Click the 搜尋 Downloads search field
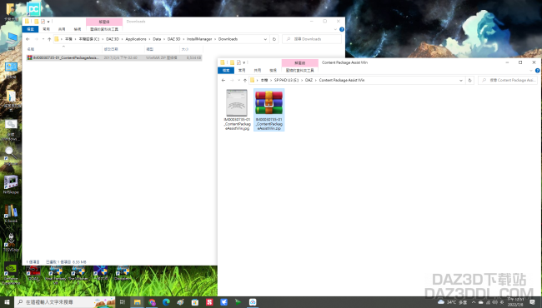This screenshot has height=308, width=542. [312, 39]
